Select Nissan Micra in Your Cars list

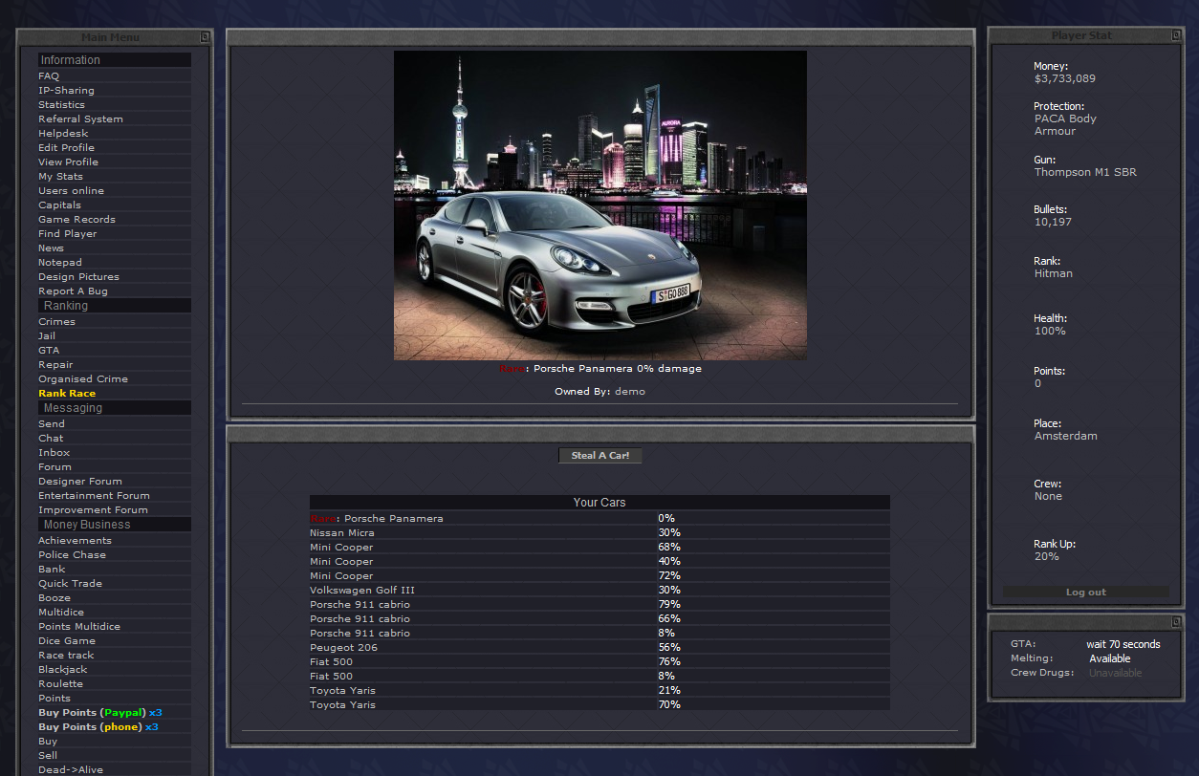pos(342,533)
